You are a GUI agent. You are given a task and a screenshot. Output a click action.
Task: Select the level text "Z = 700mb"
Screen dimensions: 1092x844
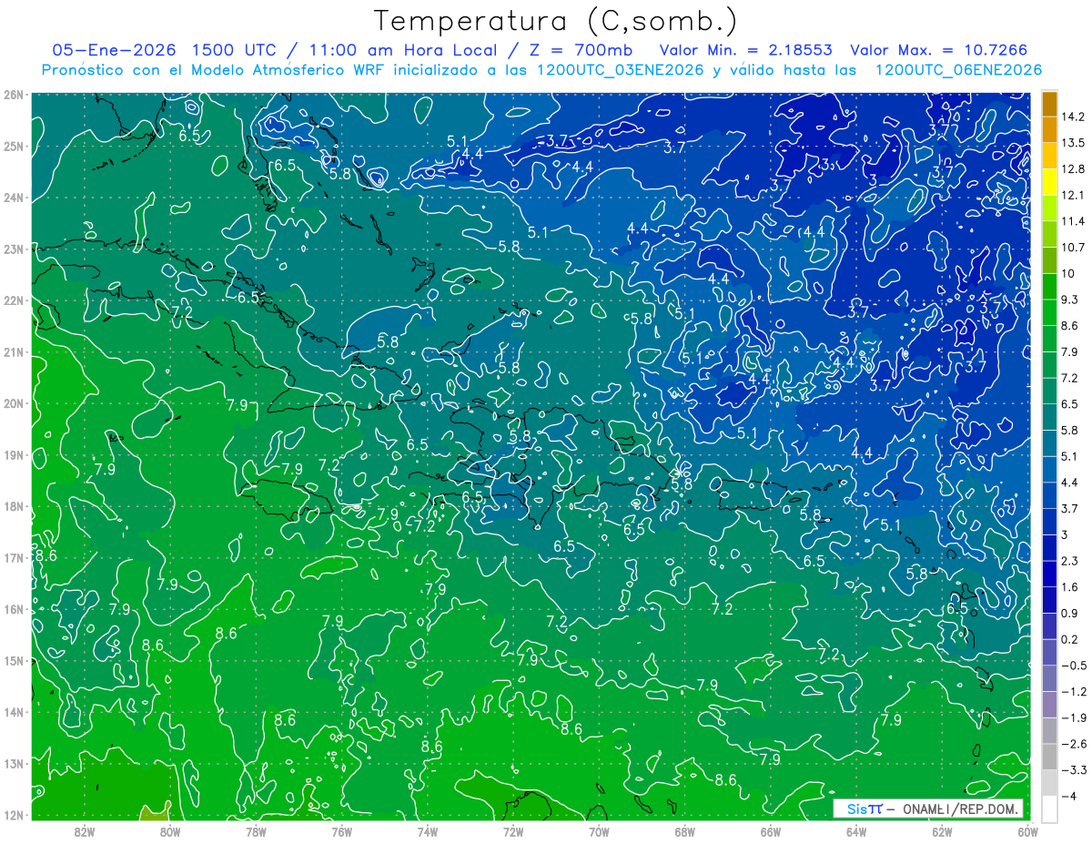582,50
